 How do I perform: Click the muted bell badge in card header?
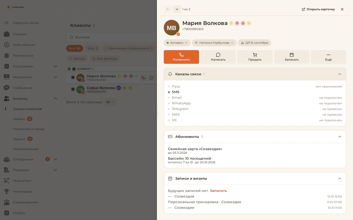coord(249,23)
